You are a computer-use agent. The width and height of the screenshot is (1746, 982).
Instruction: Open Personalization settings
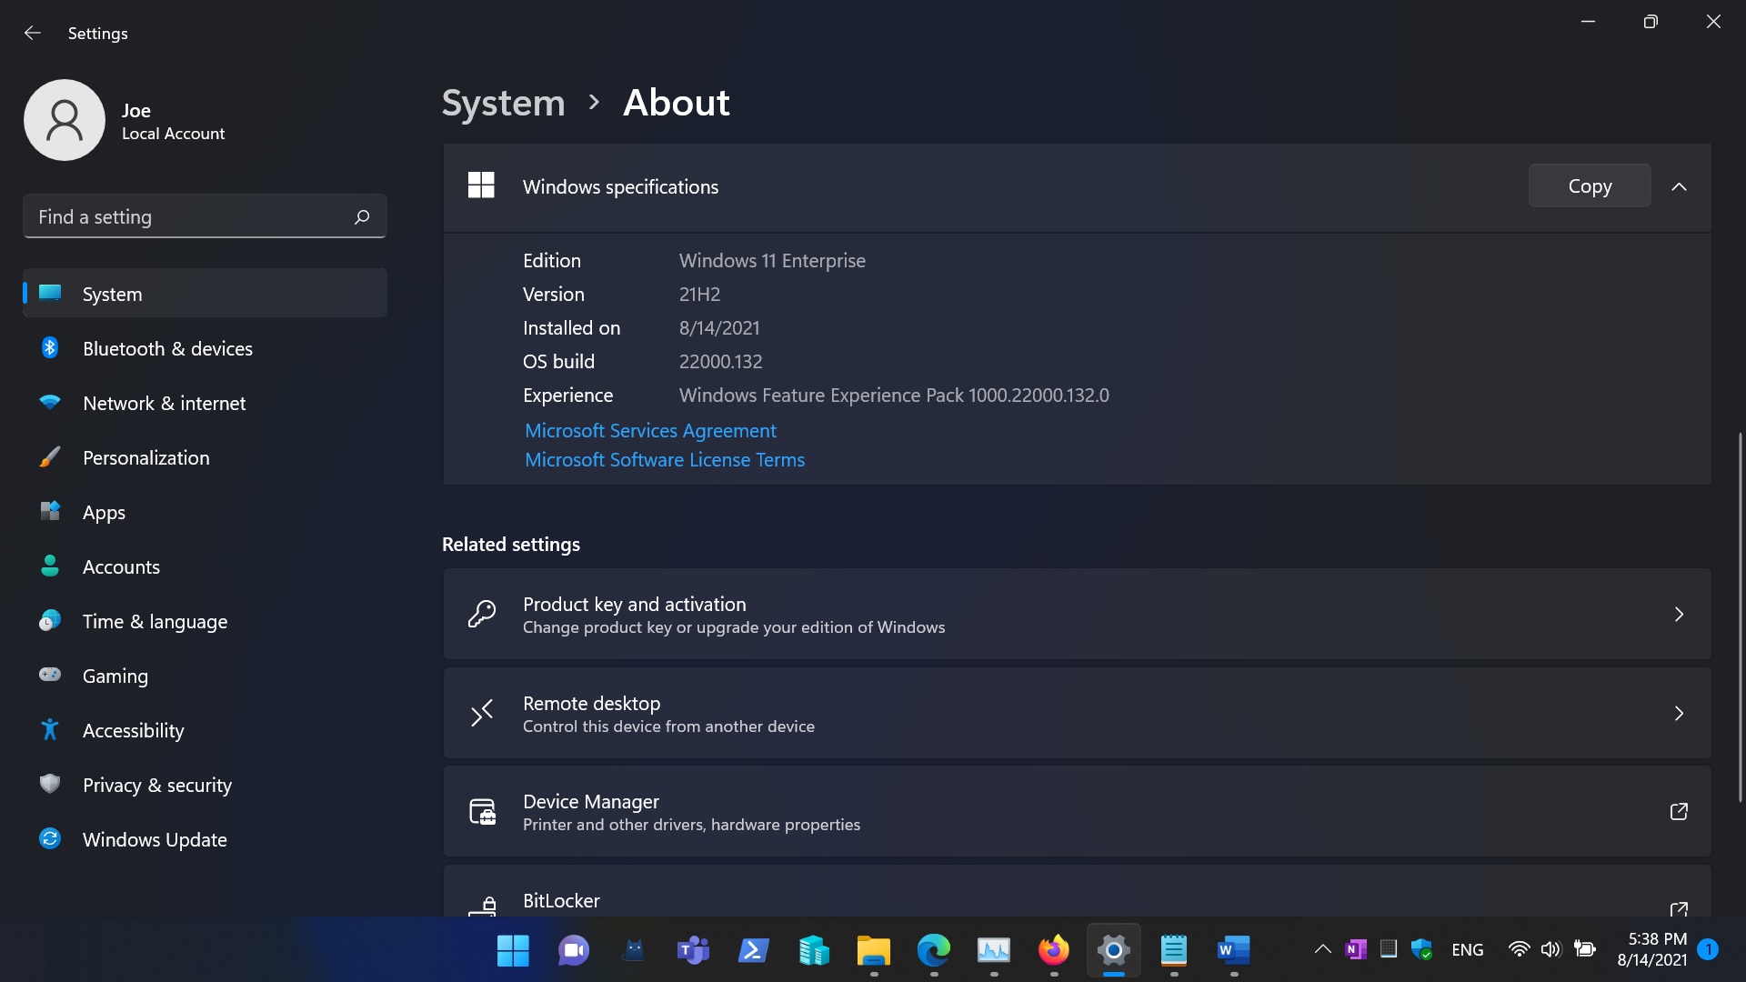[146, 457]
